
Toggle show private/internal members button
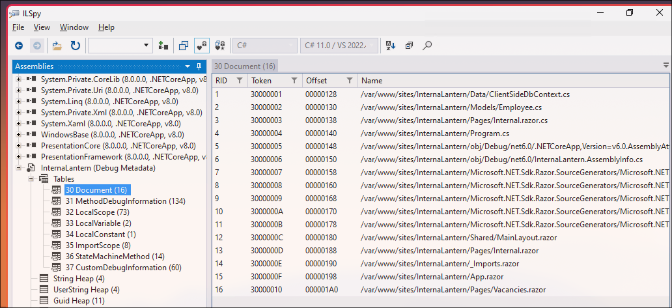[201, 46]
